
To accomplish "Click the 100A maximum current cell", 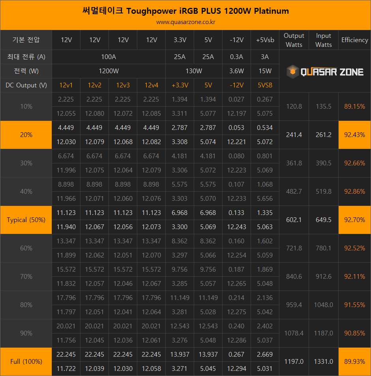I will pos(109,57).
